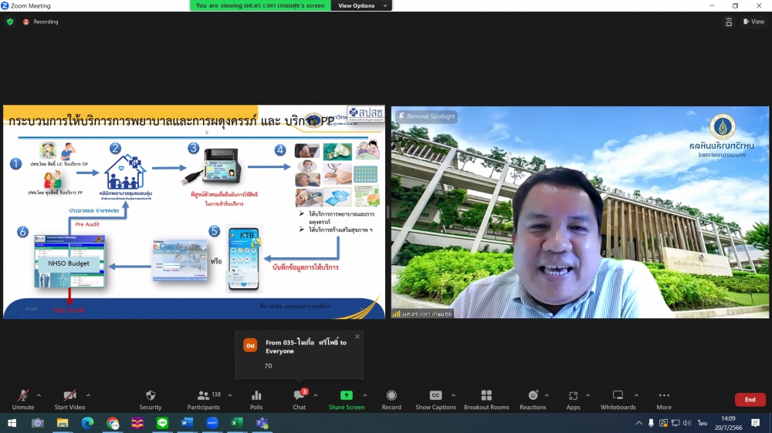
Task: Click the microphone tray icon
Action: (651, 423)
